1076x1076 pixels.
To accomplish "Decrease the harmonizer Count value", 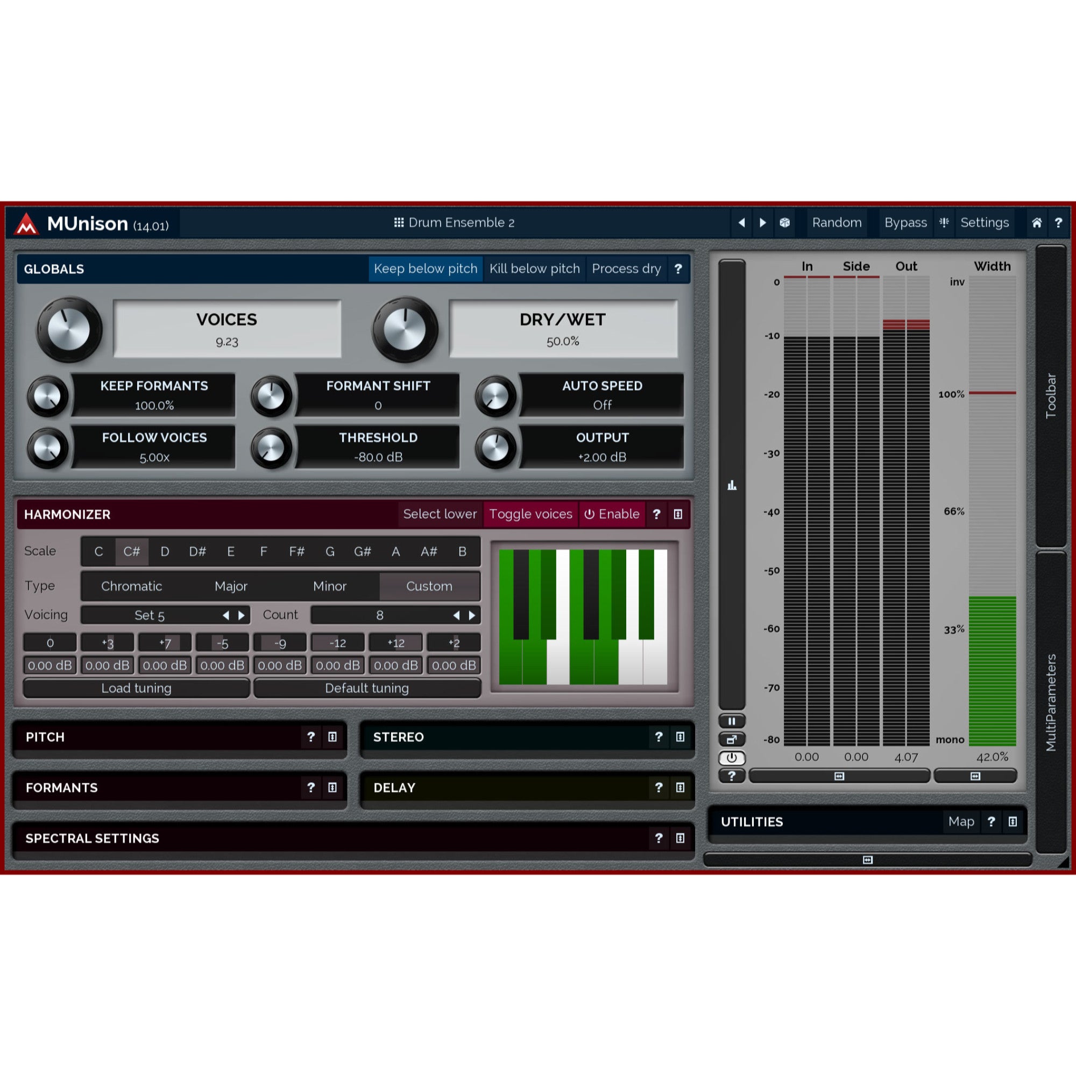I will (x=456, y=615).
